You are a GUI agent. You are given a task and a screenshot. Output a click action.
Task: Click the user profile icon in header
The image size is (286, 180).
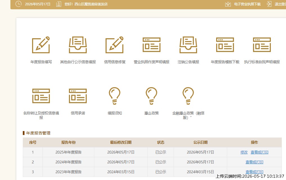[x=59, y=4]
